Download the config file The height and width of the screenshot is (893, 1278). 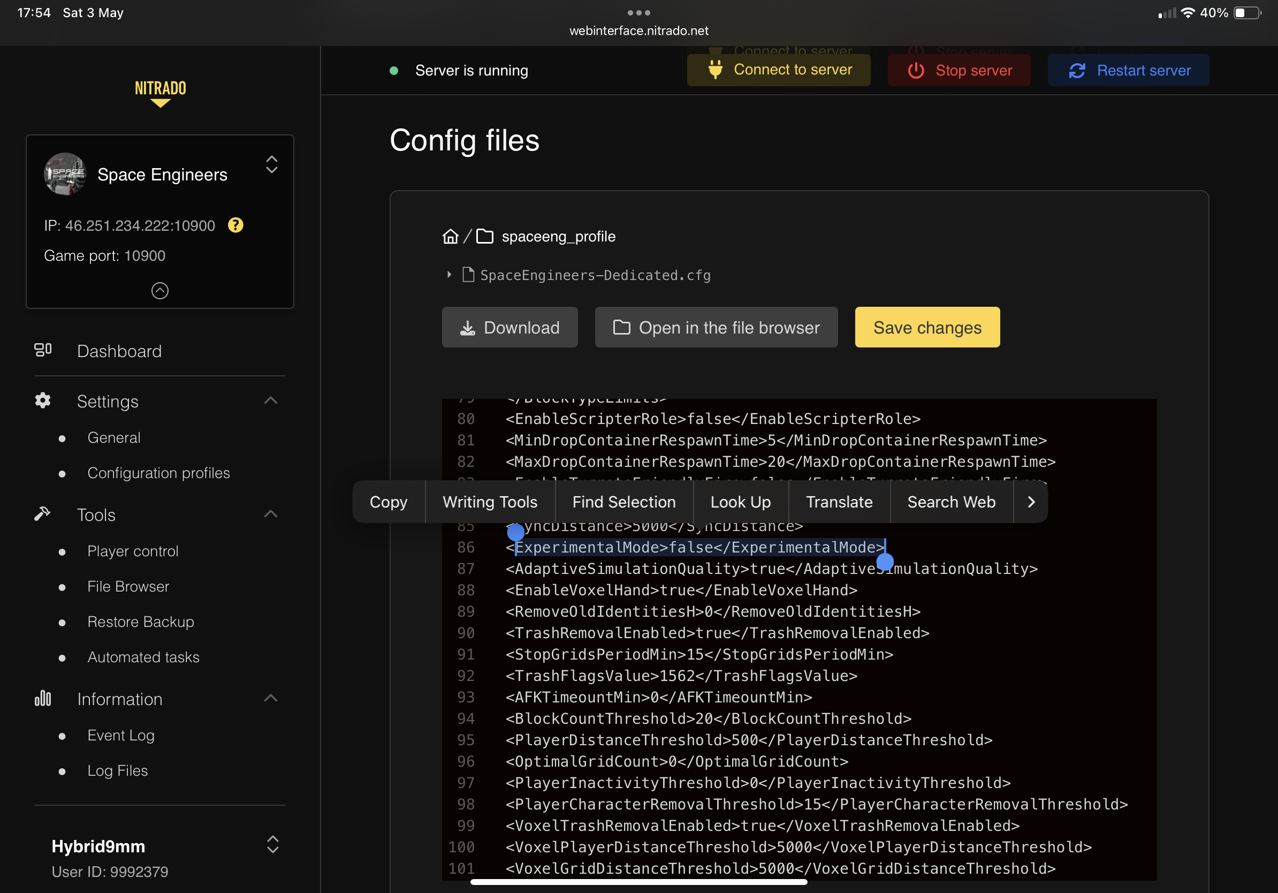(x=510, y=327)
